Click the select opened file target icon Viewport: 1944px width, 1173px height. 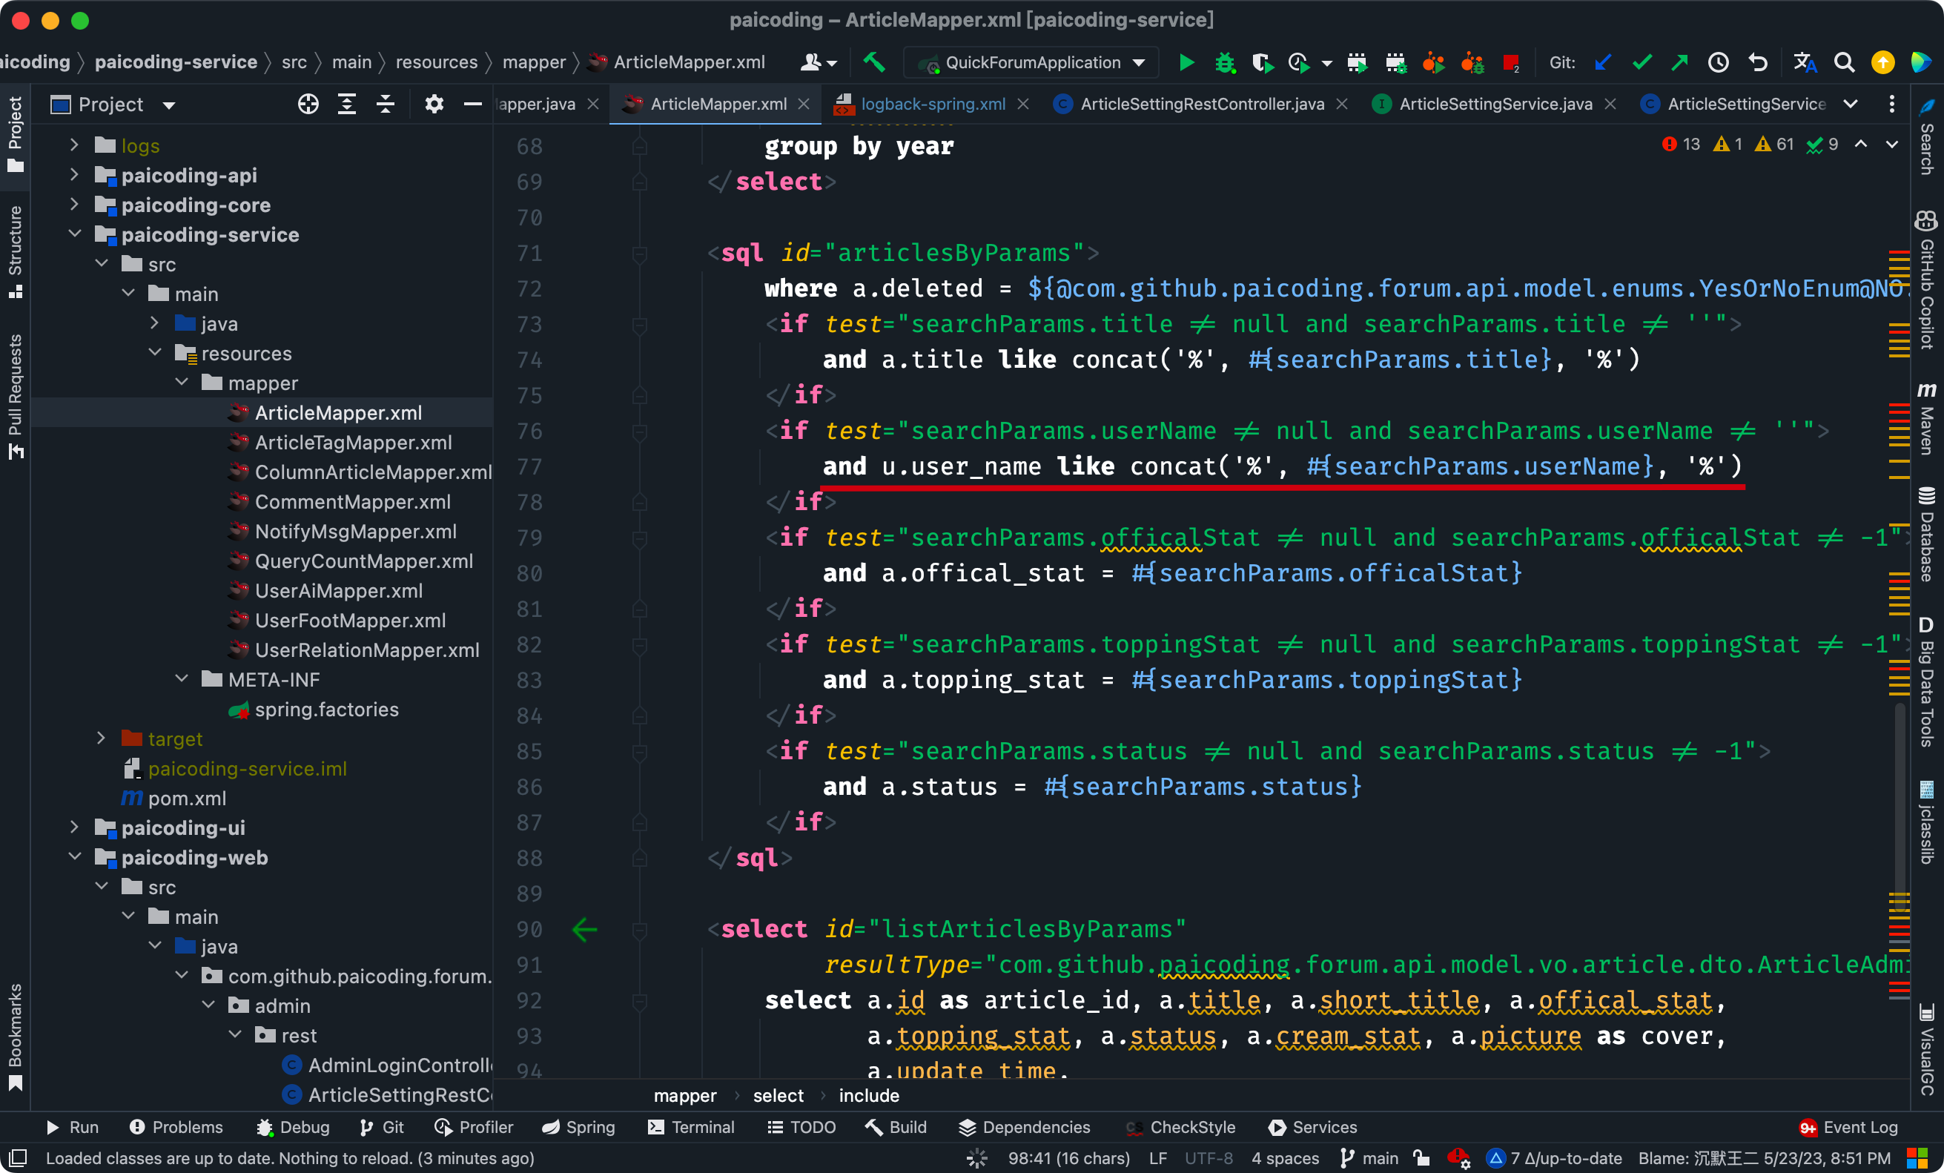coord(308,104)
